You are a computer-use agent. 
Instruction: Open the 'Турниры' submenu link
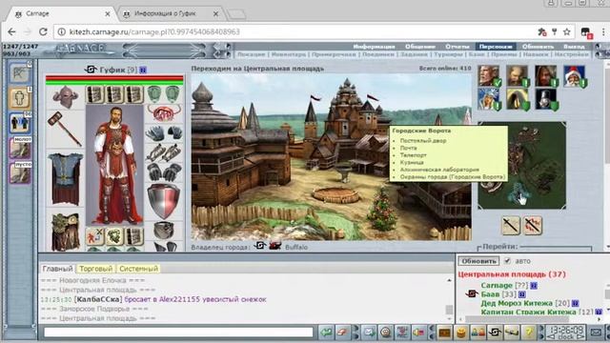(x=448, y=55)
